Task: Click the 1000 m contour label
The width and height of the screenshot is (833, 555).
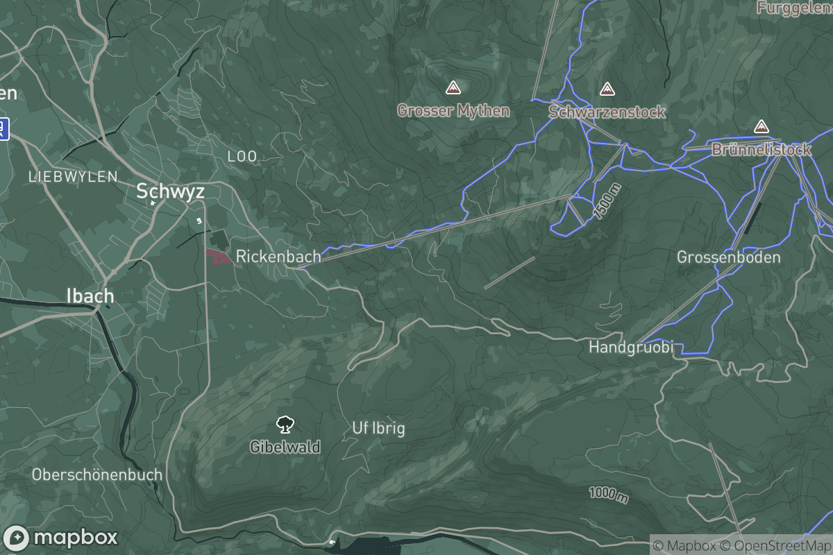Action: 609,495
